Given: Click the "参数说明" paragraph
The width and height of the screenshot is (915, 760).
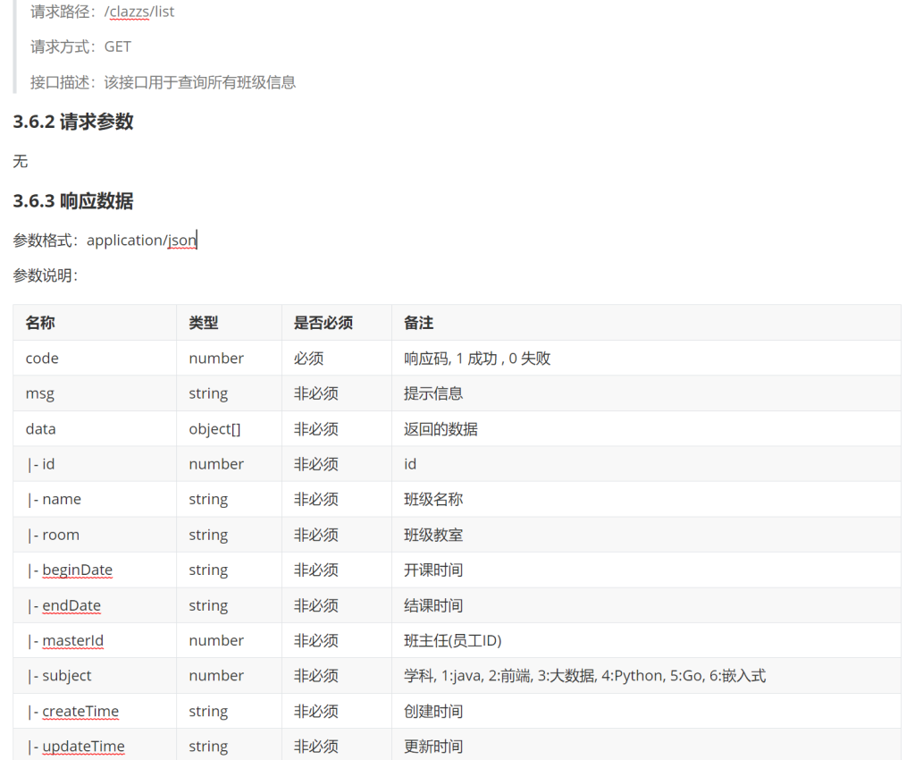Looking at the screenshot, I should [46, 275].
